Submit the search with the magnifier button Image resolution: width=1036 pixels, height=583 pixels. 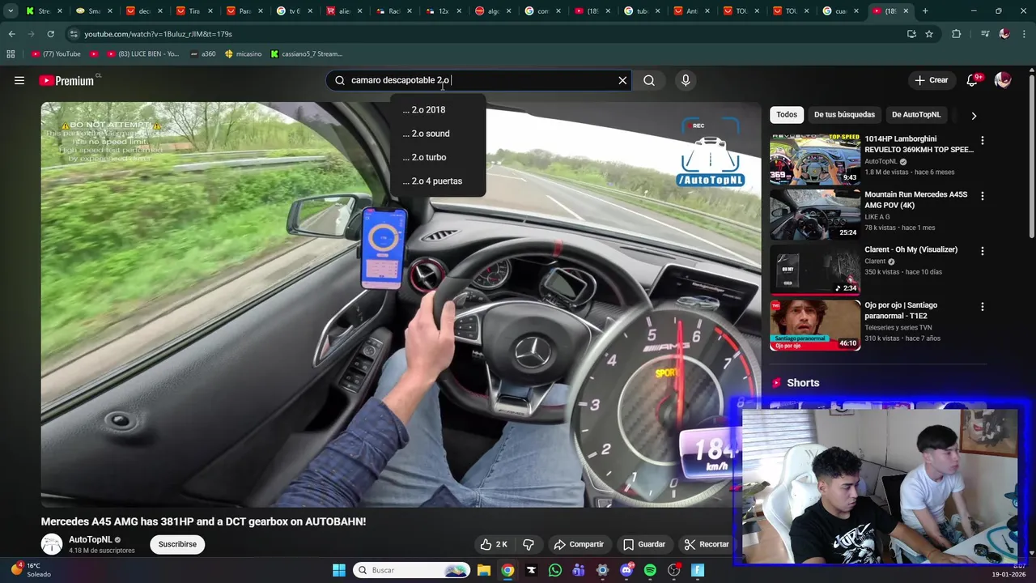tap(649, 80)
